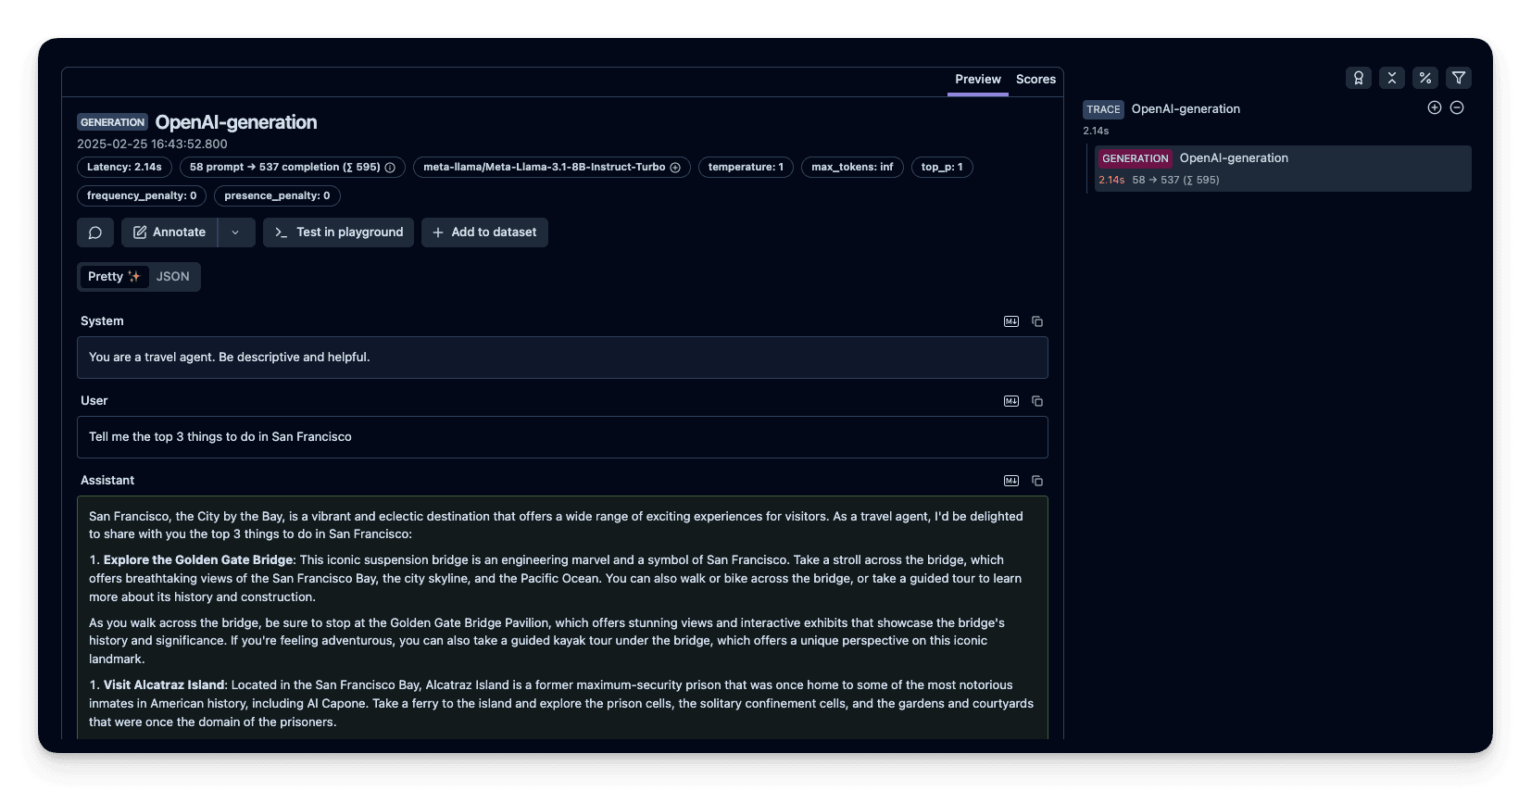Open the filter funnel in trace panel
1531x791 pixels.
1458,78
